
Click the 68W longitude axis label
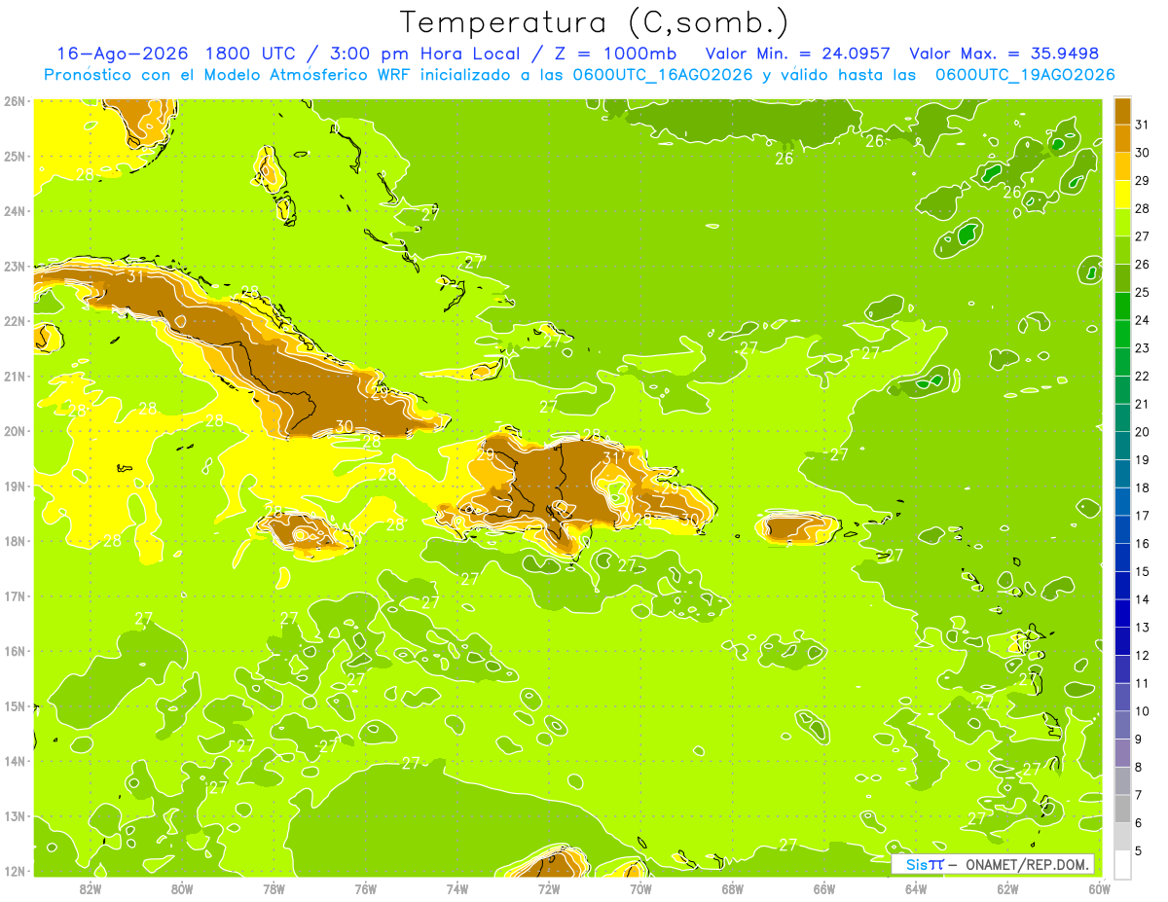point(732,889)
